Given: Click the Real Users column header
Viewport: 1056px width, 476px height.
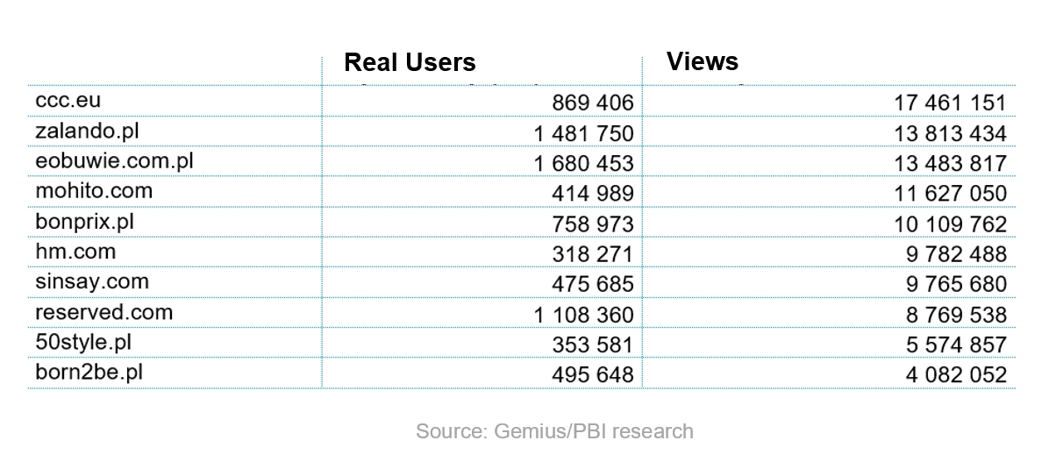Looking at the screenshot, I should click(x=410, y=62).
